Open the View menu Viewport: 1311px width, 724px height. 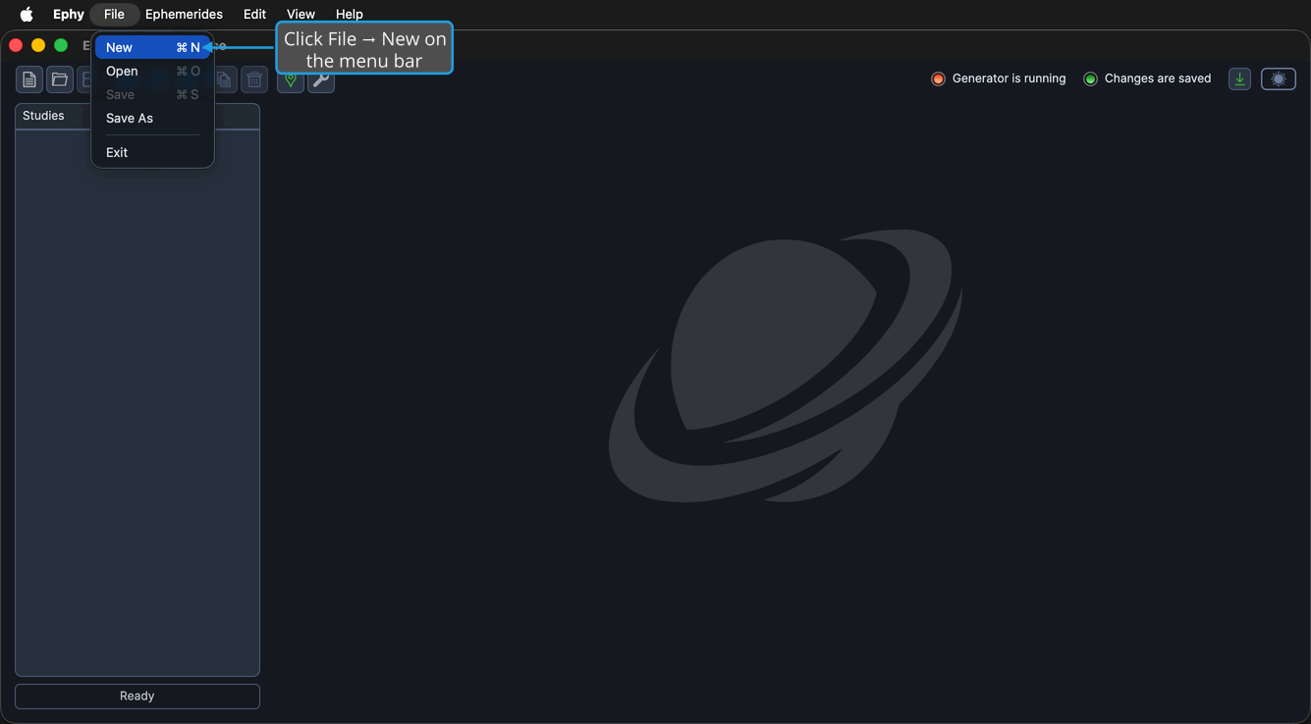point(300,14)
